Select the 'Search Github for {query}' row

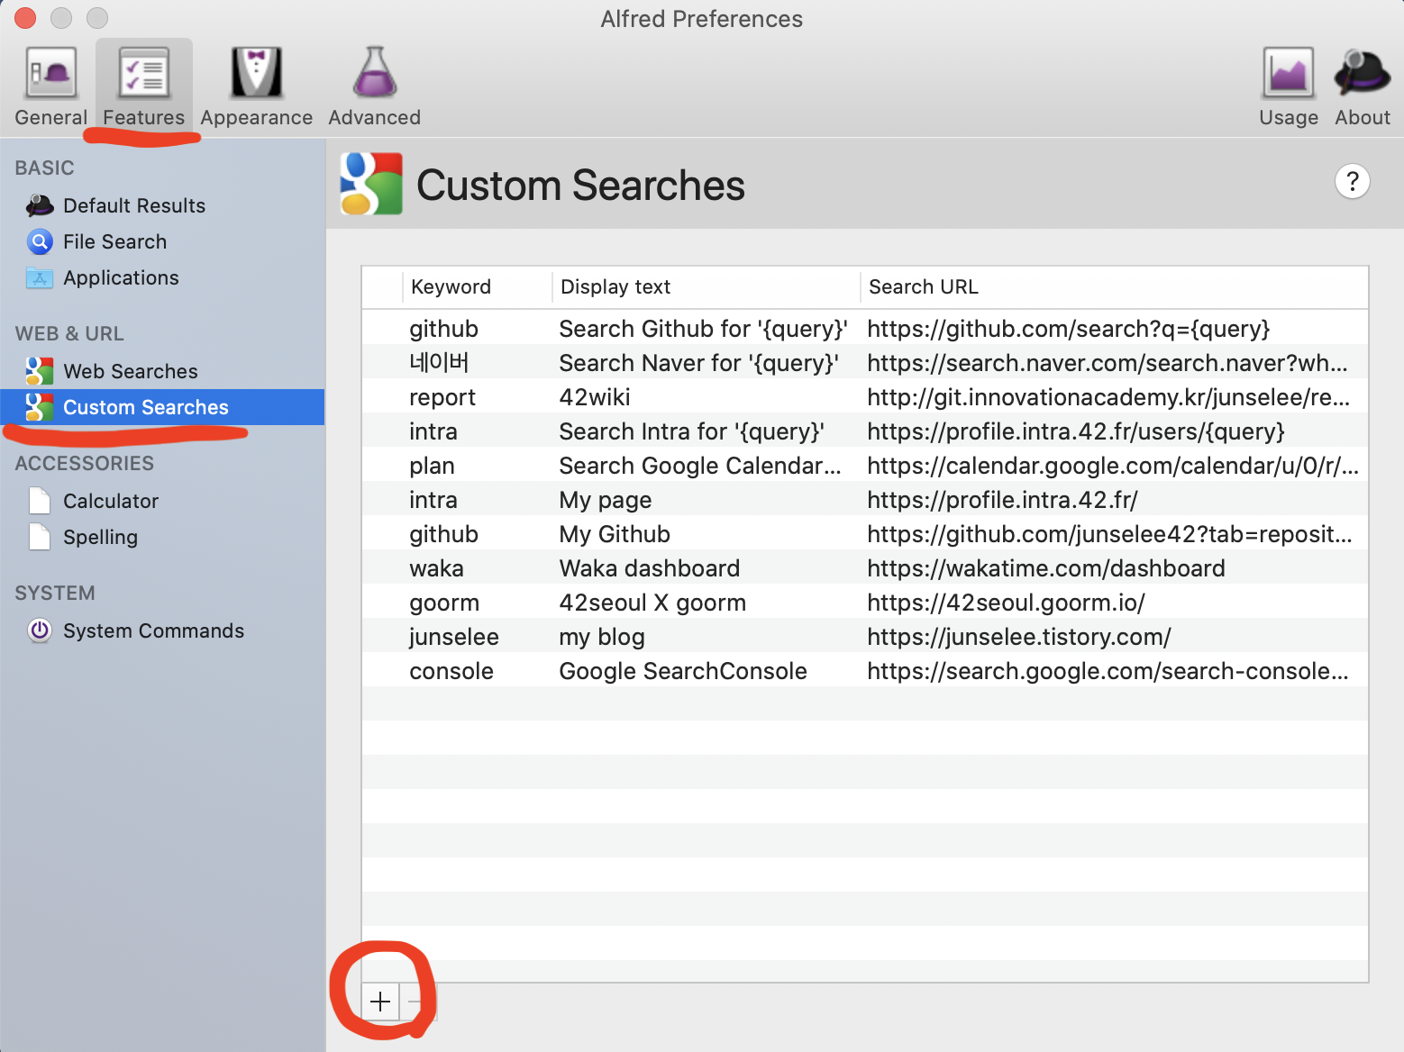(x=865, y=329)
